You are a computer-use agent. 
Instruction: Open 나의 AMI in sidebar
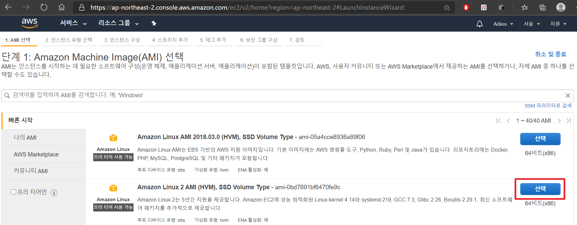click(x=44, y=138)
